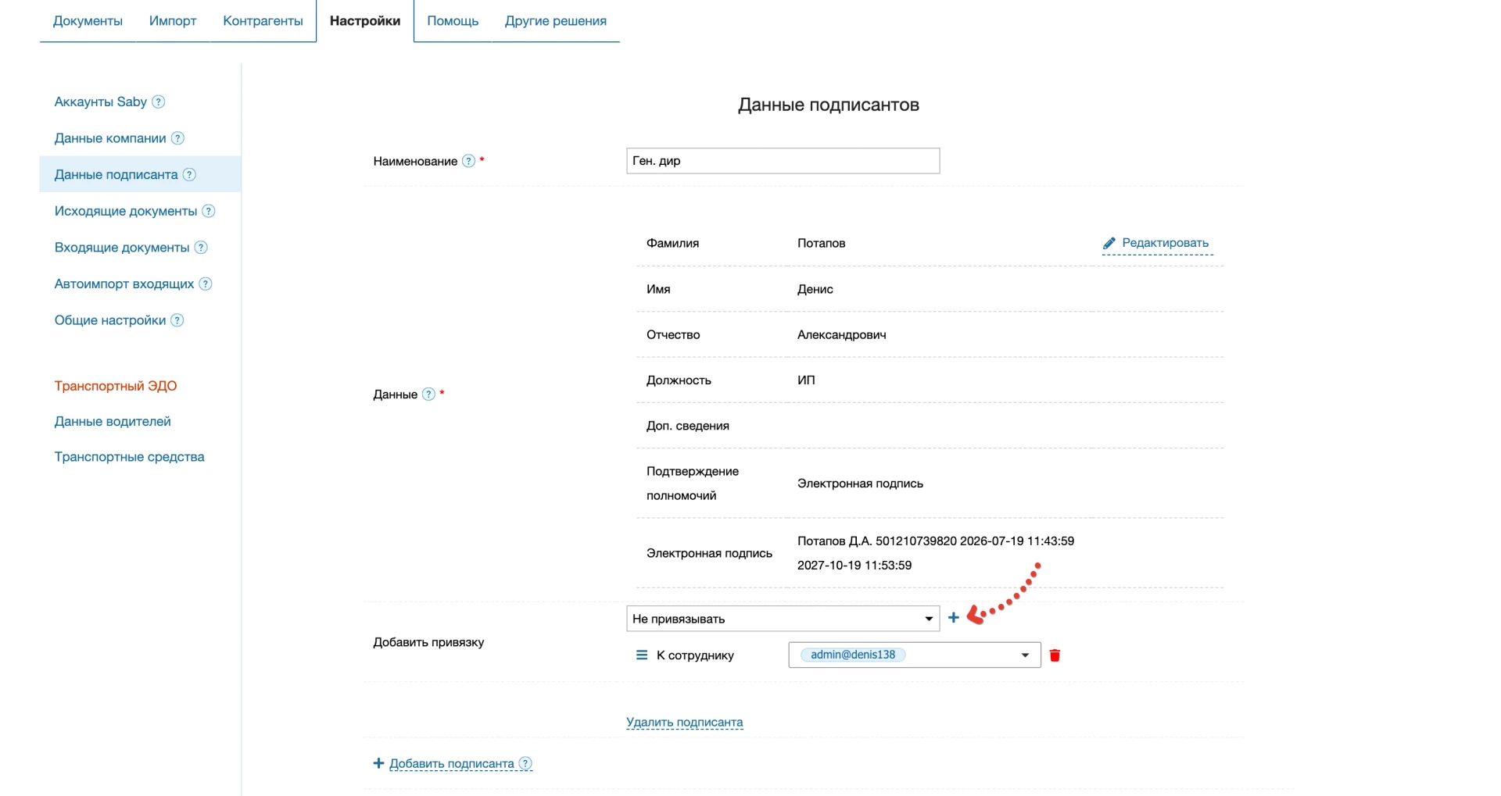
Task: Open Данные компании settings section
Action: click(110, 138)
